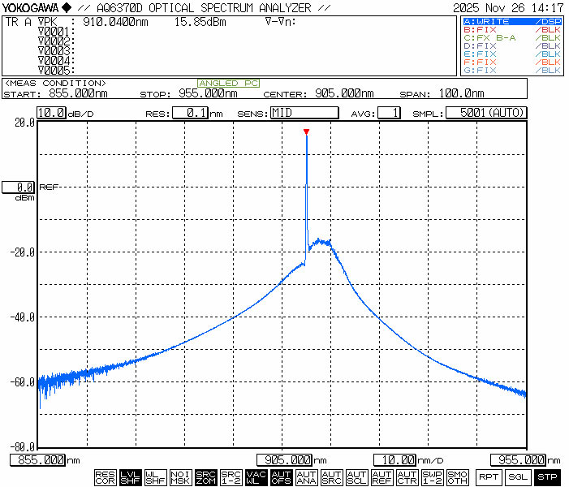Toggle the SRC ZOM indicator

coord(205,477)
